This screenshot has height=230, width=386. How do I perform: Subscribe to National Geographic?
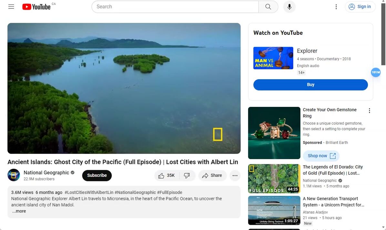97,176
